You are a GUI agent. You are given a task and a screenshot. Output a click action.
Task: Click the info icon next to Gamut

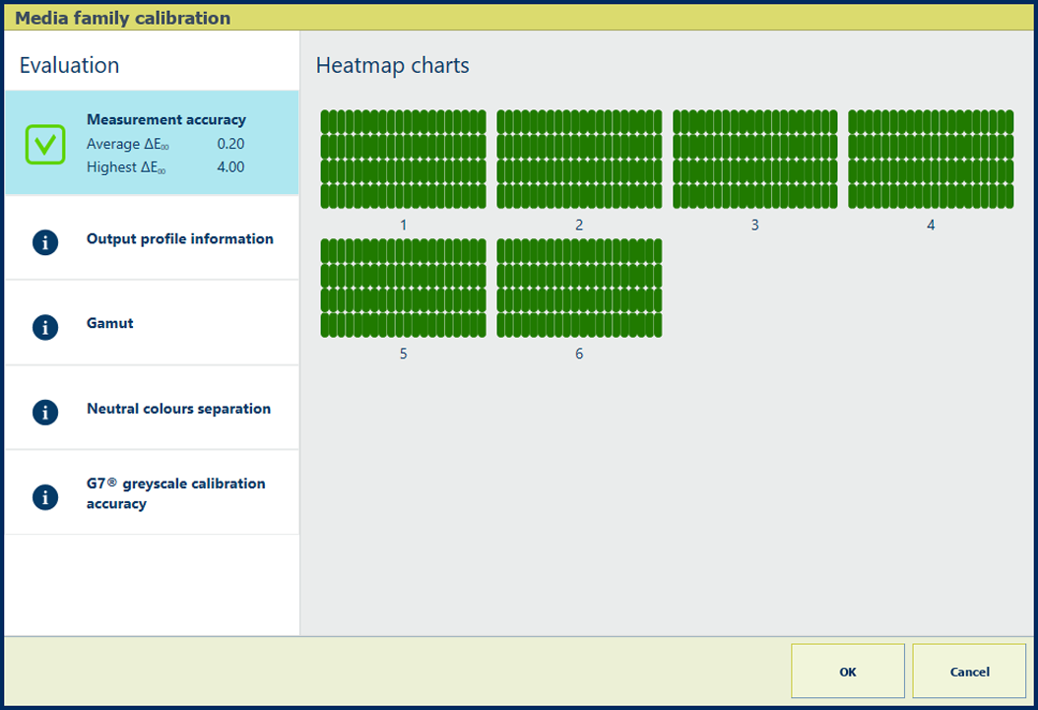point(45,327)
